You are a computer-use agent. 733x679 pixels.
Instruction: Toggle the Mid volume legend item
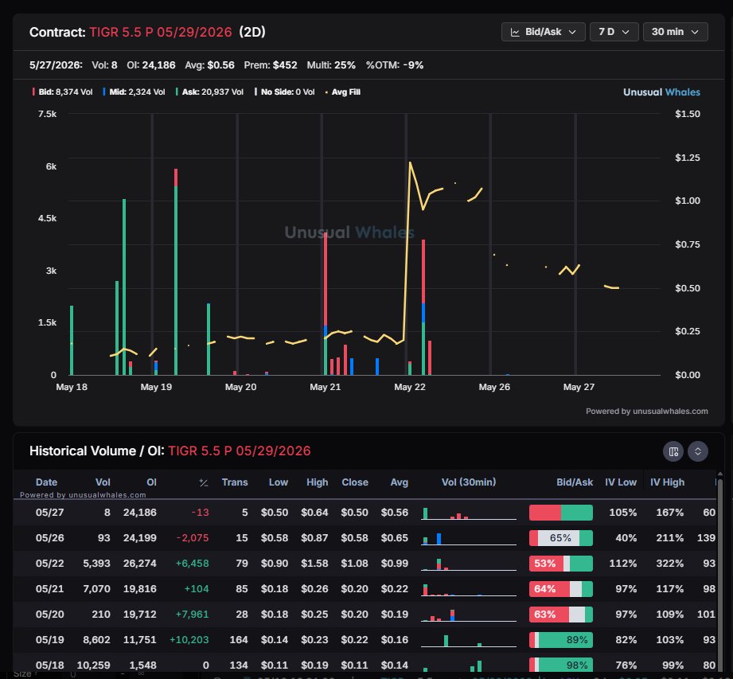(x=135, y=92)
